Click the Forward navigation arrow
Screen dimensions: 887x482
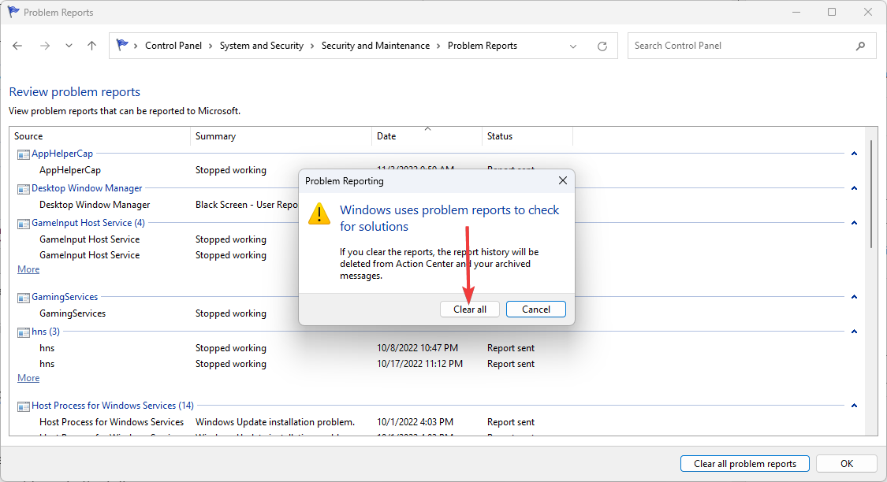pos(45,46)
